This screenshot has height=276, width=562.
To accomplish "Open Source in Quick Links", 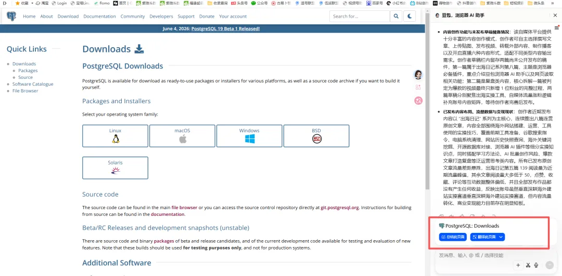I will (25, 77).
